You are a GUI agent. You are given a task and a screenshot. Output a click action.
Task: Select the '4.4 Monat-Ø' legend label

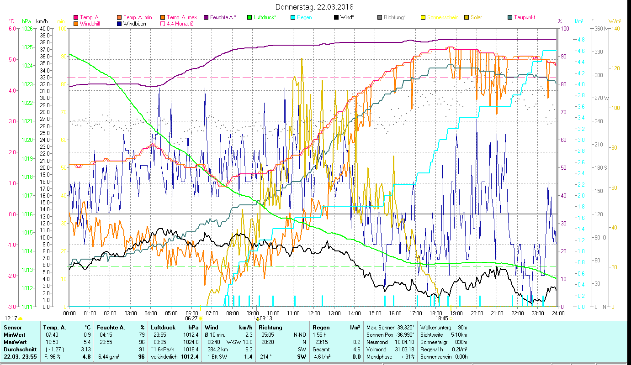[180, 23]
